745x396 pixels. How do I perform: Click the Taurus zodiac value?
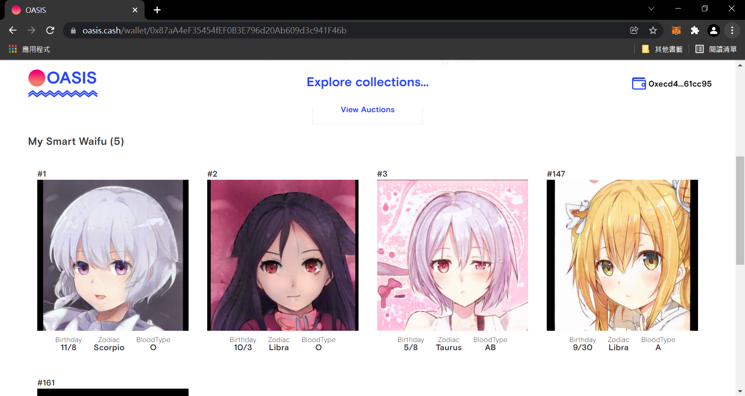point(449,348)
